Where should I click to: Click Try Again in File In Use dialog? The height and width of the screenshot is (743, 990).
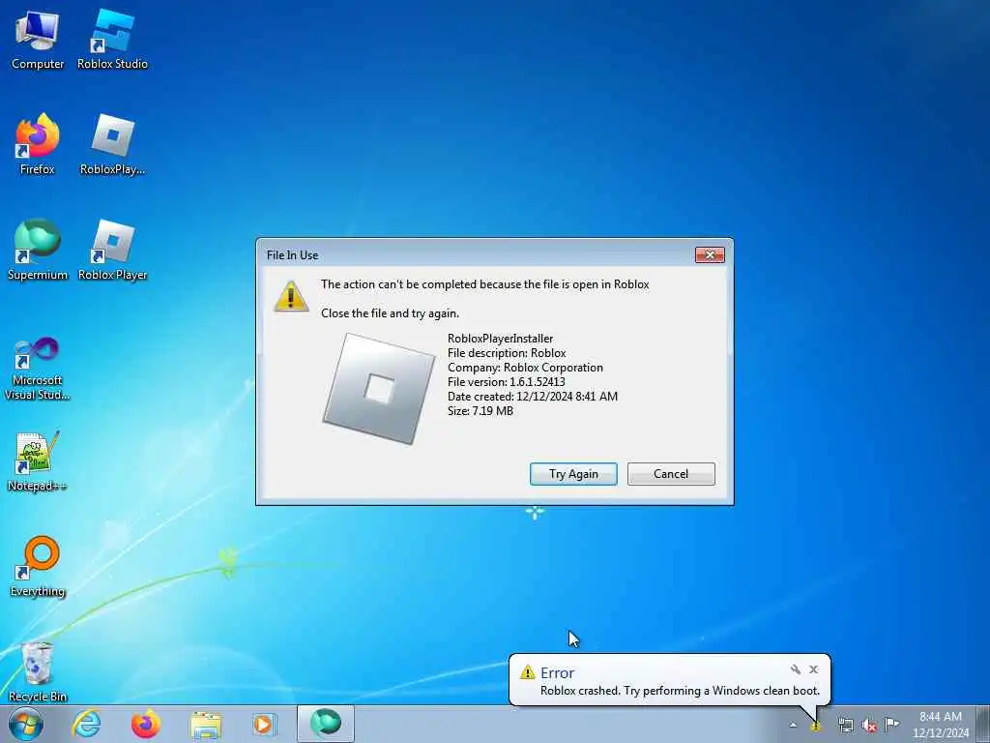pyautogui.click(x=573, y=474)
